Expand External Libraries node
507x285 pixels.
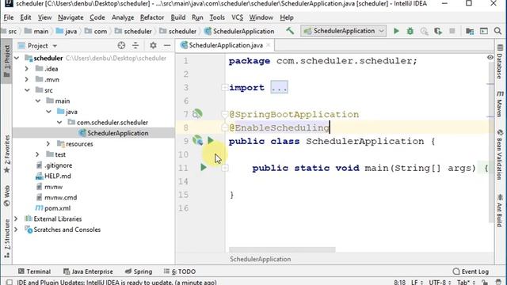16,218
